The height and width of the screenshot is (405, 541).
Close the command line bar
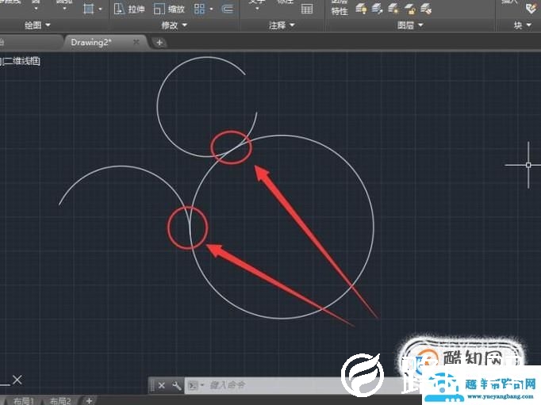161,385
